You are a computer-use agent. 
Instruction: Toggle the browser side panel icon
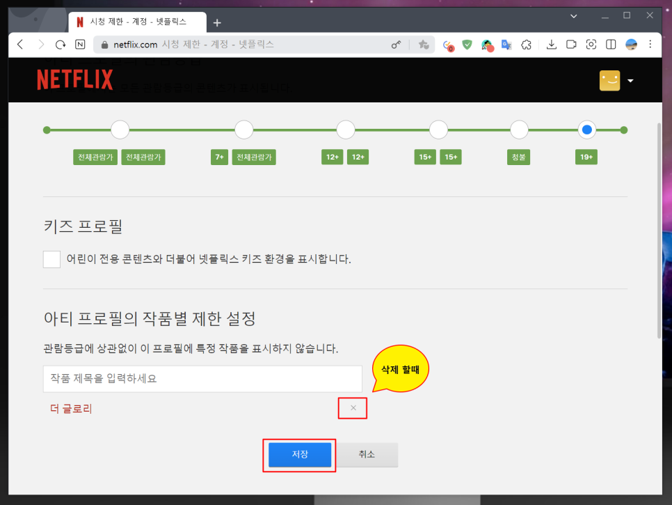pos(611,44)
